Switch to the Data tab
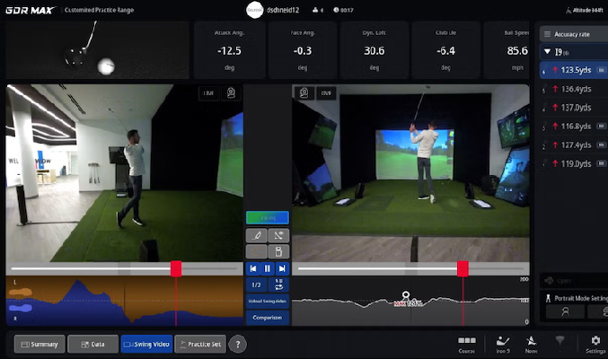The height and width of the screenshot is (359, 608). (x=93, y=345)
